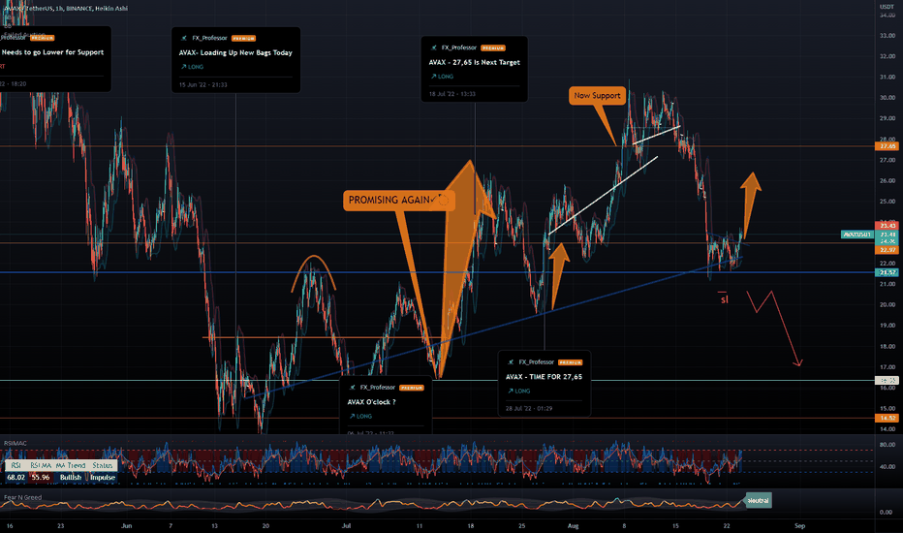Click the PREMIUM badge on AVAX O'clock card
This screenshot has width=903, height=533.
pos(412,388)
